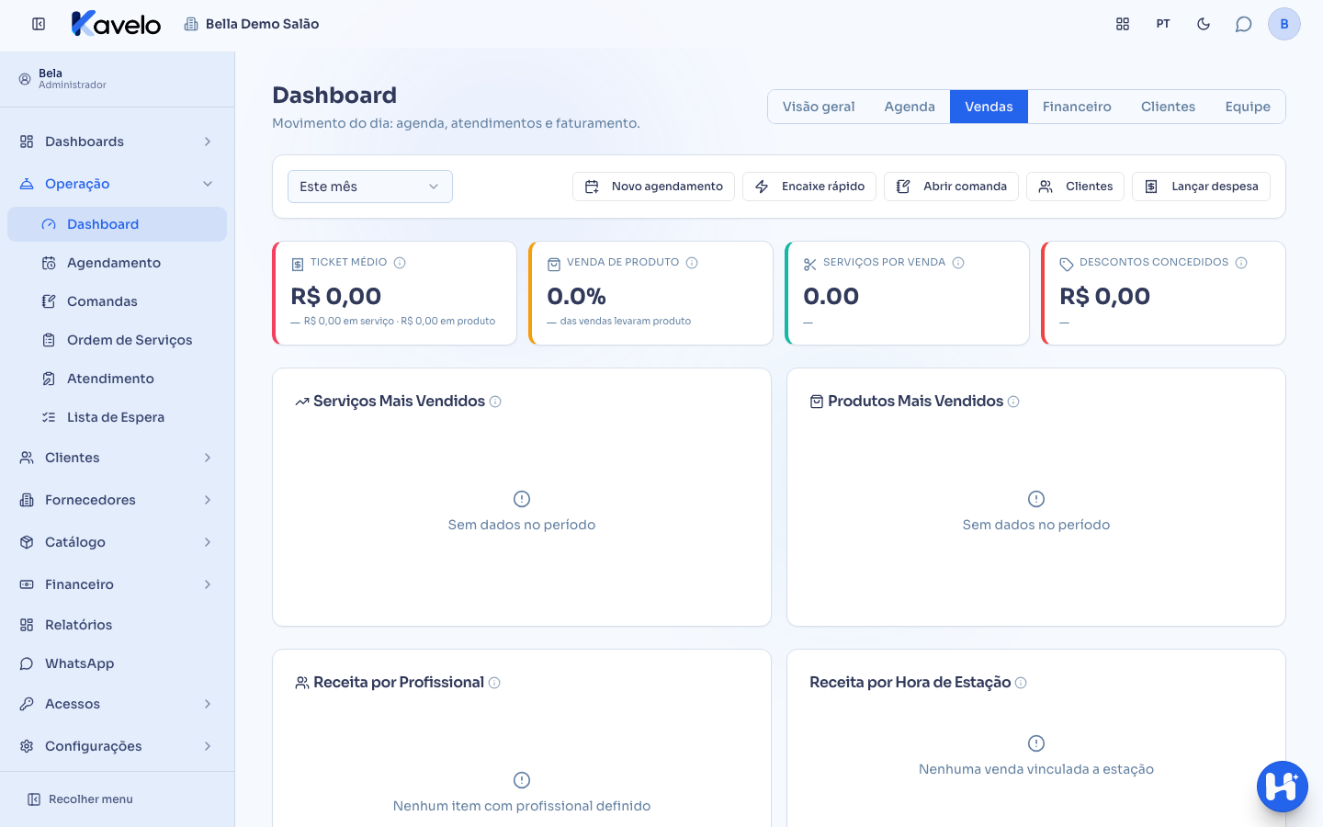
Task: Show info for Descontos Concedidos
Action: click(1241, 263)
